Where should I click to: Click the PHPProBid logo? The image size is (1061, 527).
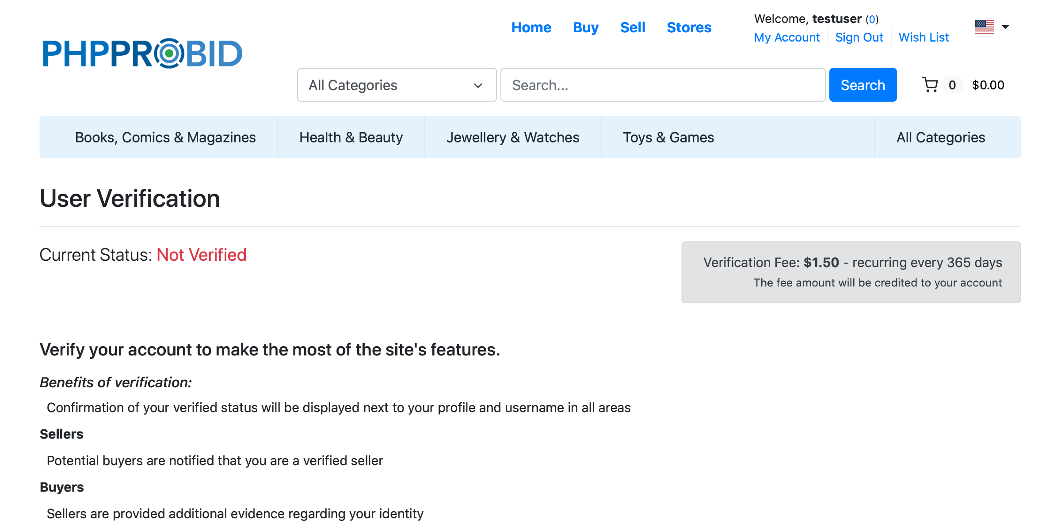coord(142,53)
